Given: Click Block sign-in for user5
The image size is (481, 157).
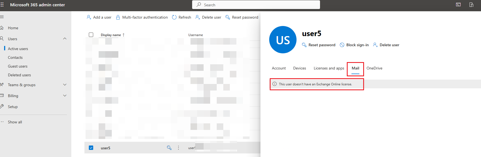Looking at the screenshot, I should (x=354, y=45).
